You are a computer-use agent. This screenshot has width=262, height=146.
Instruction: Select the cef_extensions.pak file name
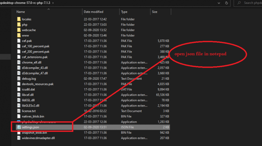[35, 57]
